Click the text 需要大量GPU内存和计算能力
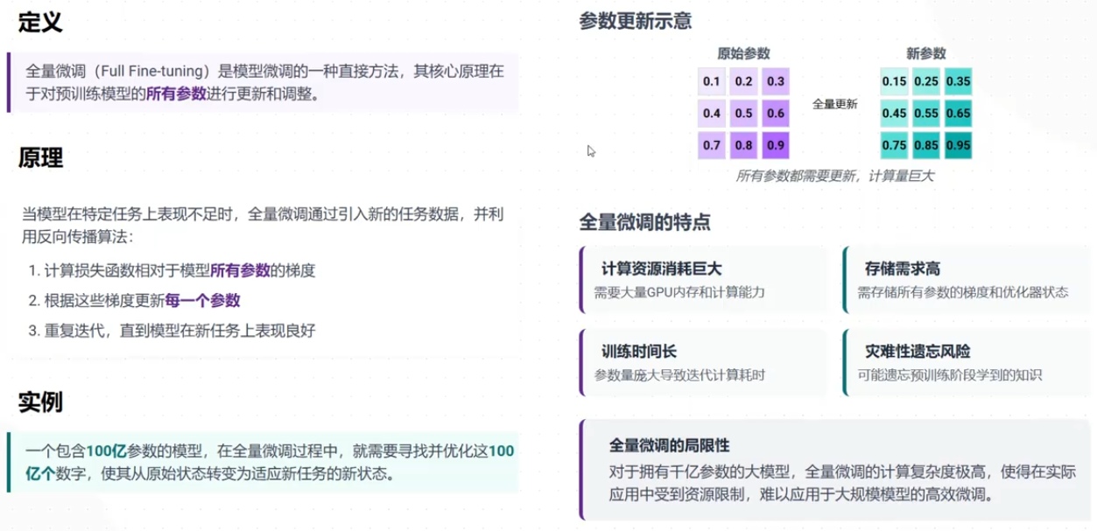1097x531 pixels. (679, 292)
